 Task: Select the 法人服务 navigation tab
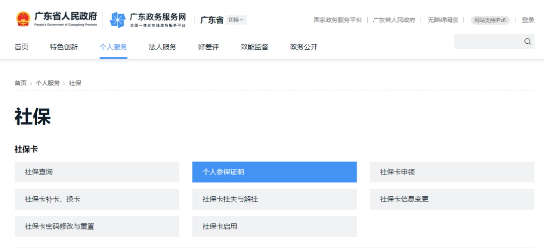click(162, 47)
